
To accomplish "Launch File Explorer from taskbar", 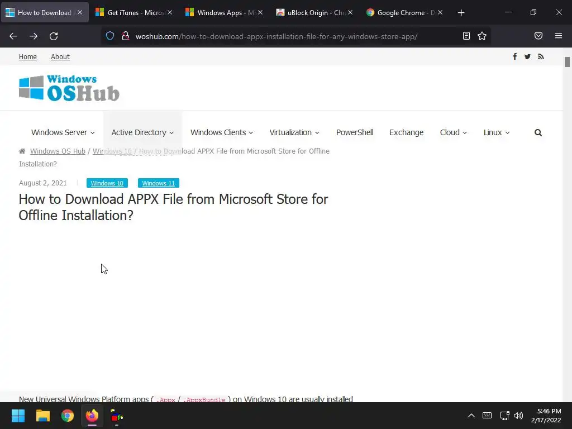I will 42,416.
